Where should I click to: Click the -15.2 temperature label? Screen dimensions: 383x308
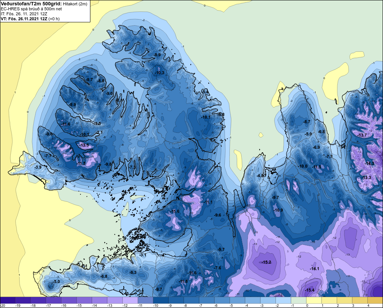266,262
